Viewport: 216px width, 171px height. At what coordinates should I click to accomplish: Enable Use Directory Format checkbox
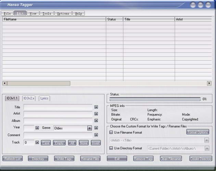click(111, 148)
